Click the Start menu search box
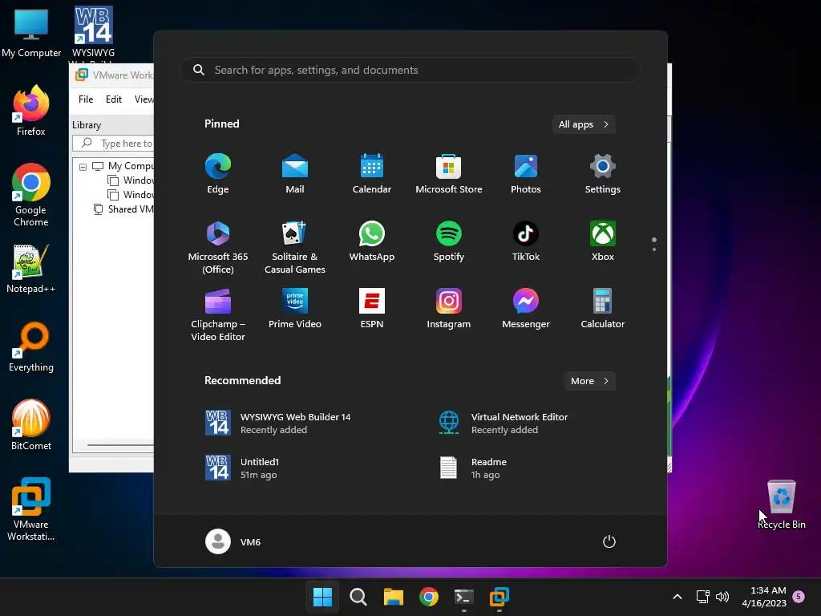821x616 pixels. click(x=410, y=70)
